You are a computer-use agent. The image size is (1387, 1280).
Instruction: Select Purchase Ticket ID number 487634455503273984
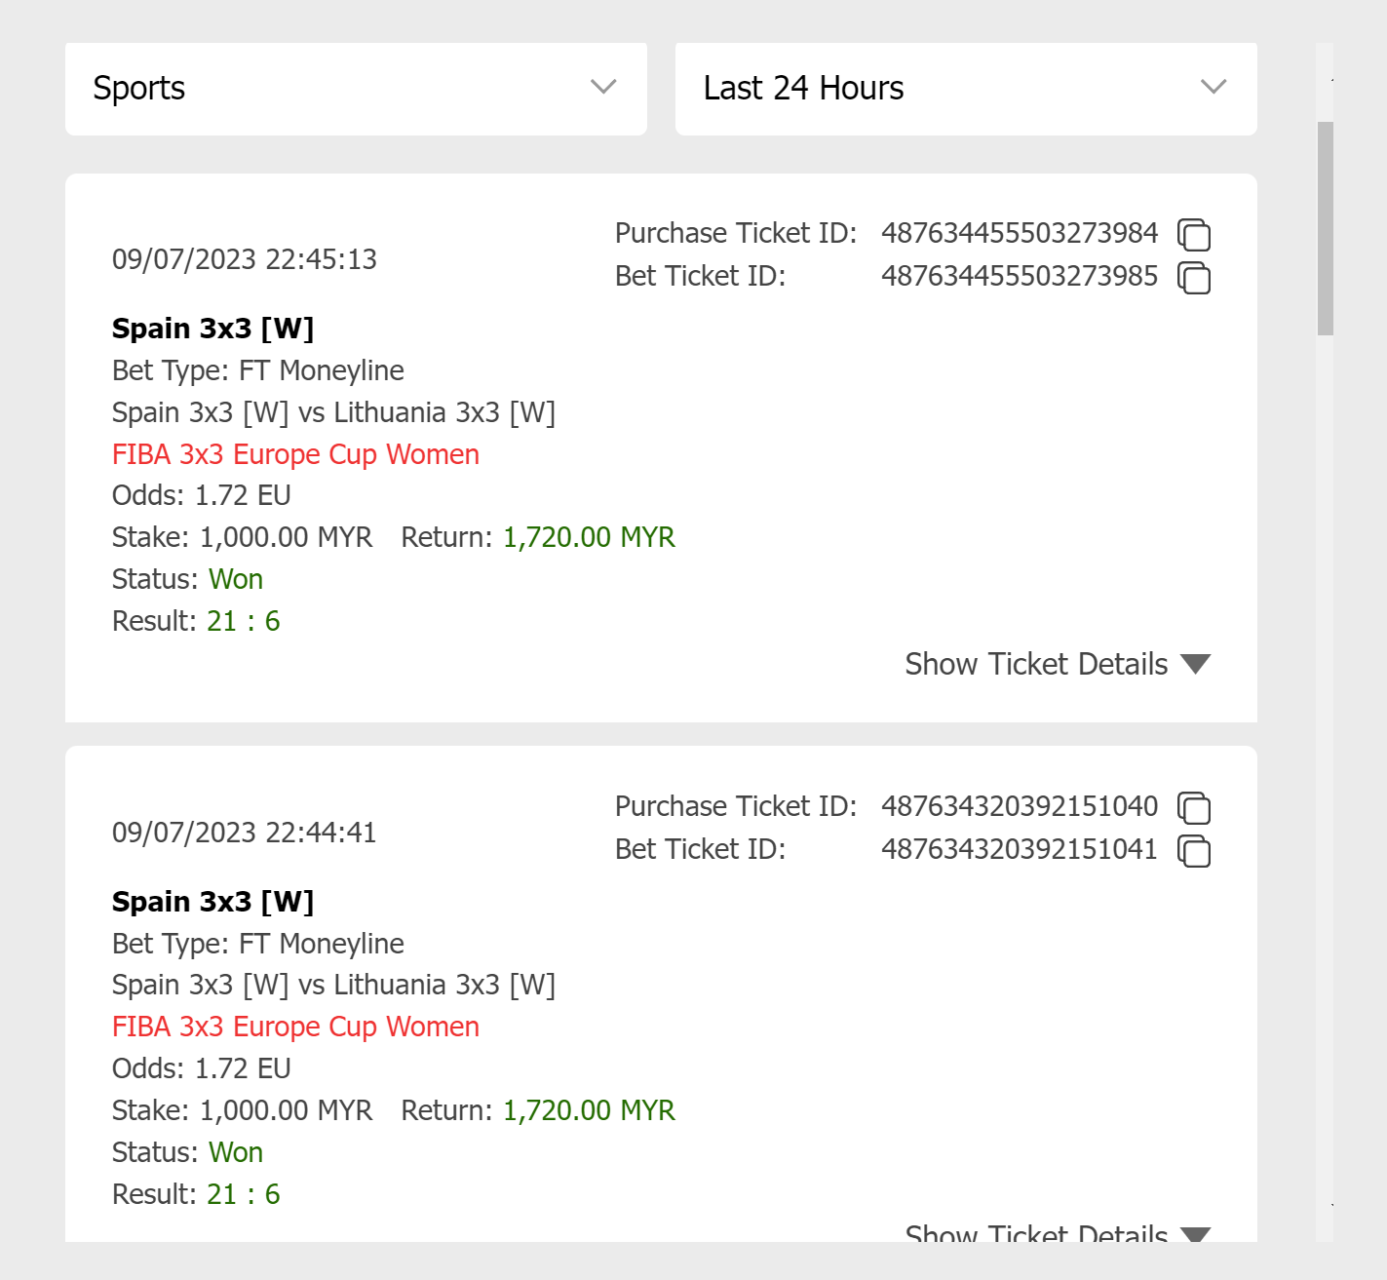(x=1019, y=233)
